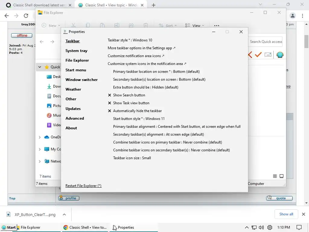Click the Rename icon in File Explorer toolbar
Image resolution: width=309 pixels, height=232 pixels.
pos(117,25)
